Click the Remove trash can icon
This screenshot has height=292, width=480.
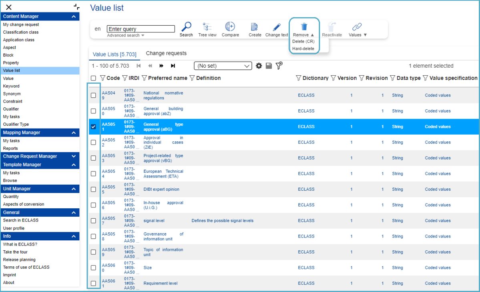click(x=304, y=27)
